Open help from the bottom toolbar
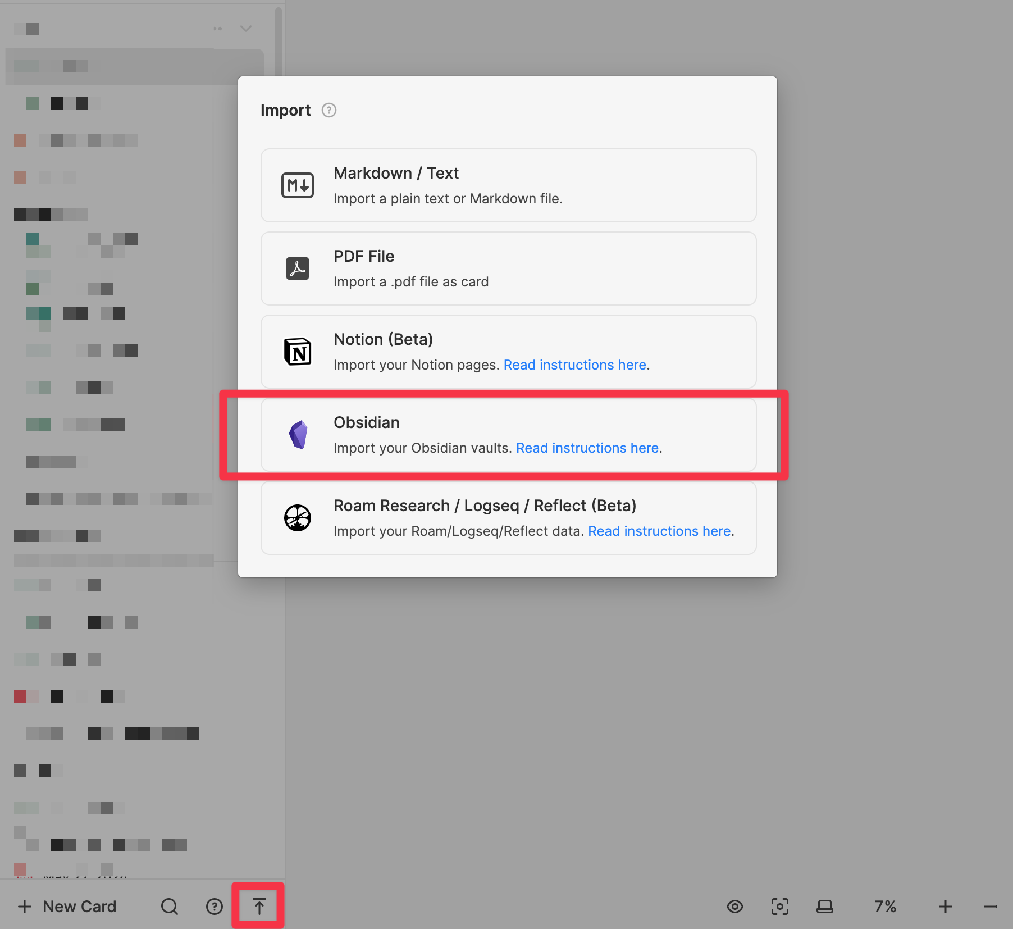 [x=215, y=907]
